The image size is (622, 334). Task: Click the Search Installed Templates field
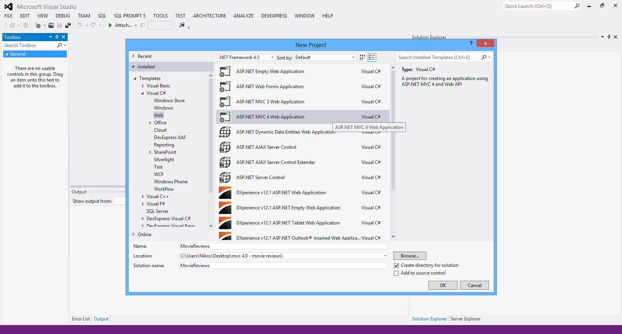(x=439, y=57)
